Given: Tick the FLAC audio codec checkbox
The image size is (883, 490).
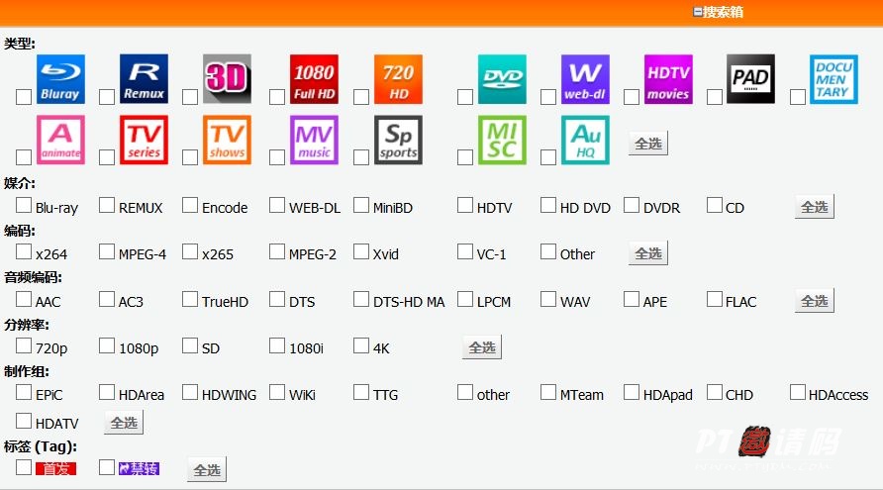Looking at the screenshot, I should (x=715, y=300).
